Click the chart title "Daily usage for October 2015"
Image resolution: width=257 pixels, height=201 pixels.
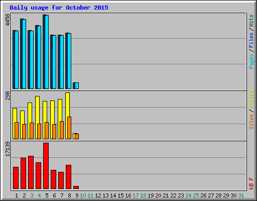click(x=59, y=8)
